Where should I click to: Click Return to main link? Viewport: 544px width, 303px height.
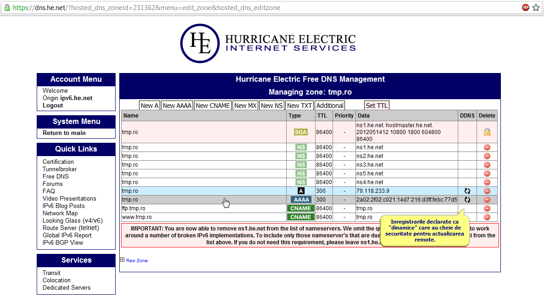[64, 133]
